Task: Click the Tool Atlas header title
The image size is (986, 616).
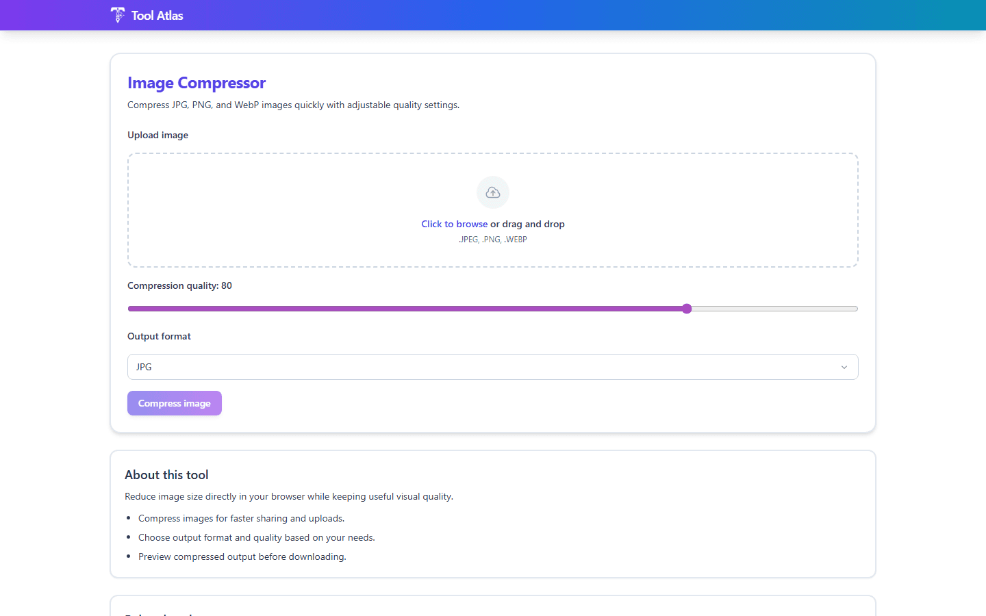Action: 157,14
